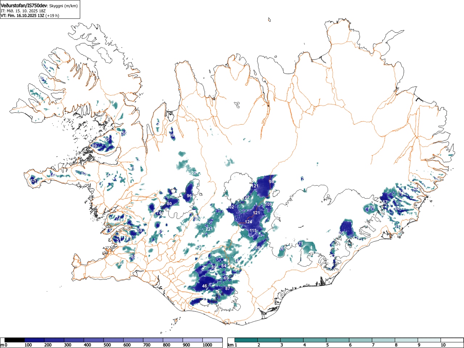Click the dark teal 1–2 km legend swatch
The height and width of the screenshot is (348, 464).
pyautogui.click(x=246, y=340)
